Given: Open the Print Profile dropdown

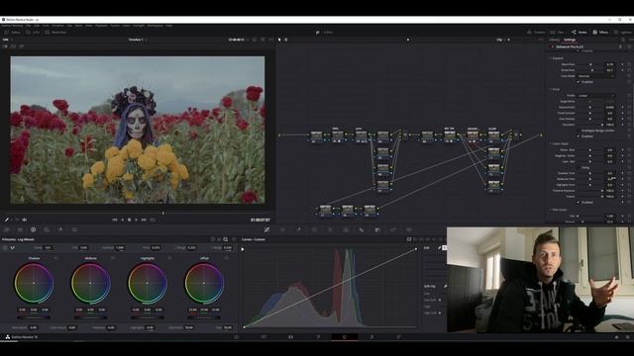Looking at the screenshot, I should 596,96.
